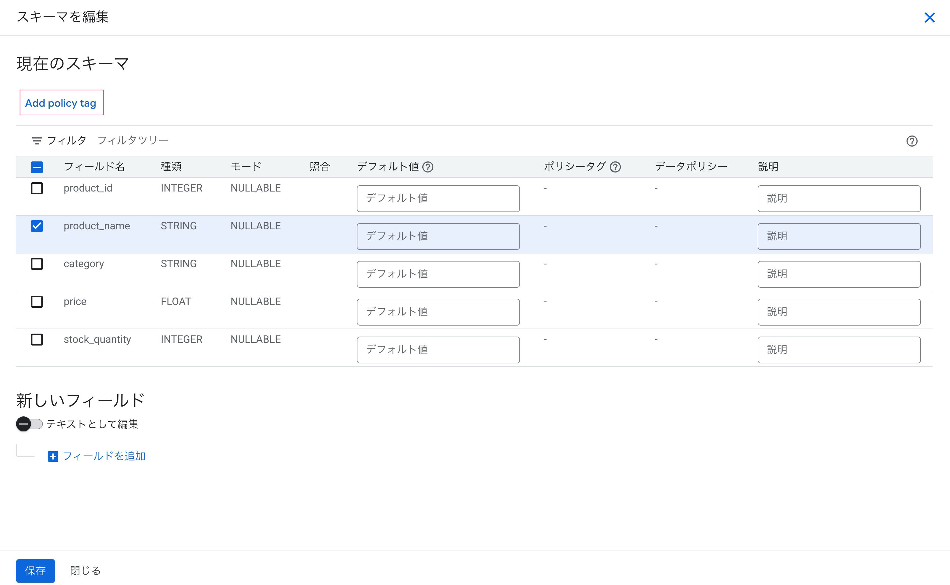950x585 pixels.
Task: Click the default value field for price
Action: [438, 312]
